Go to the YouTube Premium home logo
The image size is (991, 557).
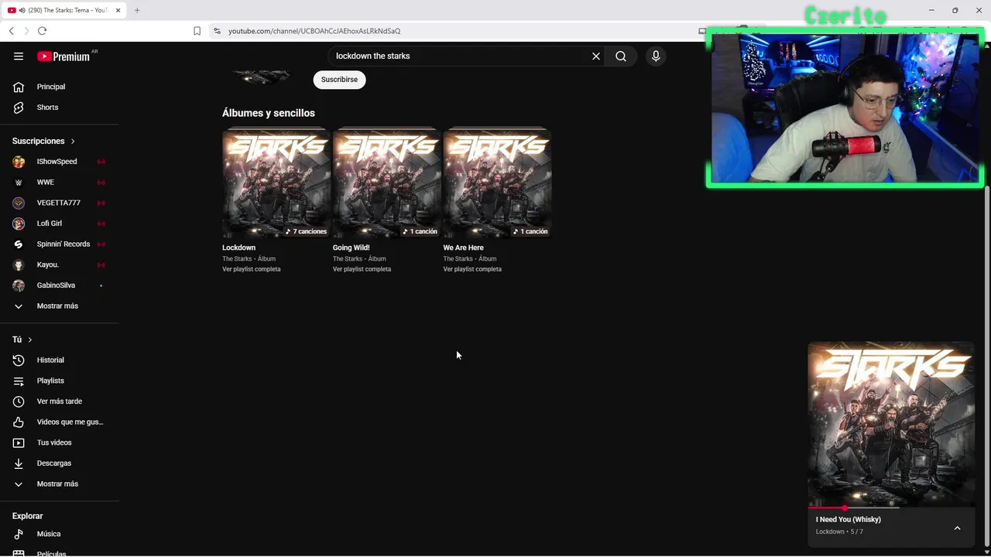(63, 56)
